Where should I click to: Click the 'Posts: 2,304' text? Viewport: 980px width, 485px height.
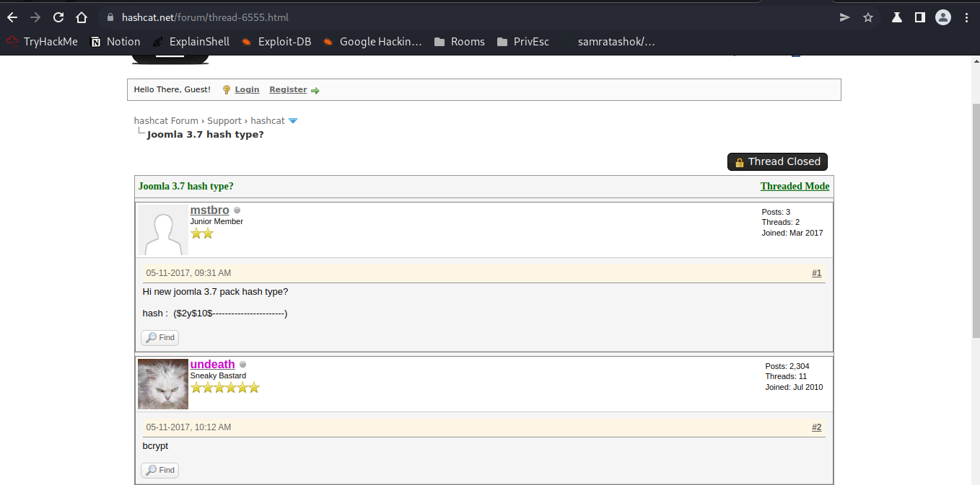[x=787, y=366]
